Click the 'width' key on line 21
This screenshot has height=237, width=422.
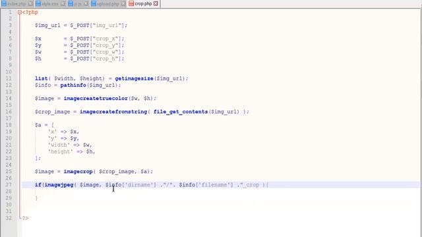(x=59, y=145)
